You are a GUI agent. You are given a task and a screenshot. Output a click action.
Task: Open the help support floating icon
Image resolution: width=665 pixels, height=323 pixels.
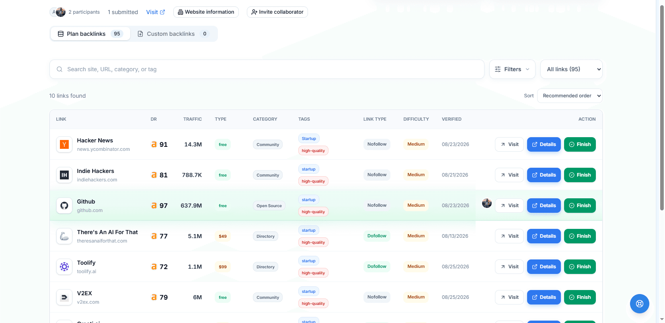click(x=640, y=304)
